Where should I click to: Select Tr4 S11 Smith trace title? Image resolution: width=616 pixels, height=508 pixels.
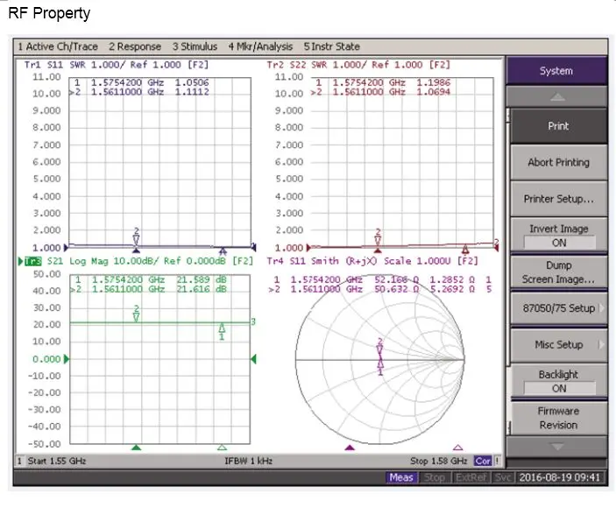tap(372, 261)
